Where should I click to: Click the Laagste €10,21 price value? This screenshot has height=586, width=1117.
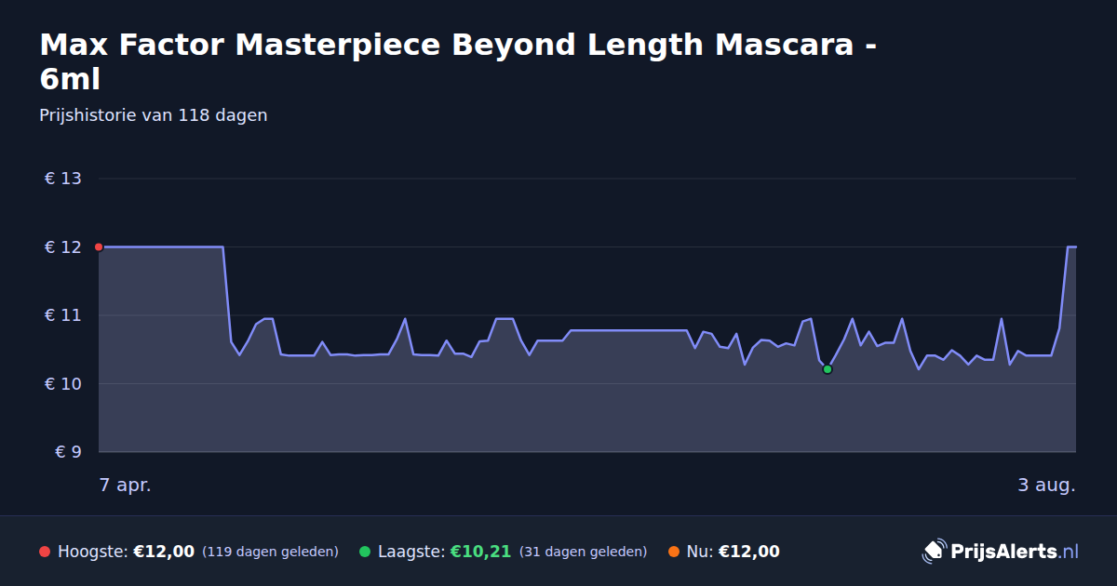tap(480, 552)
